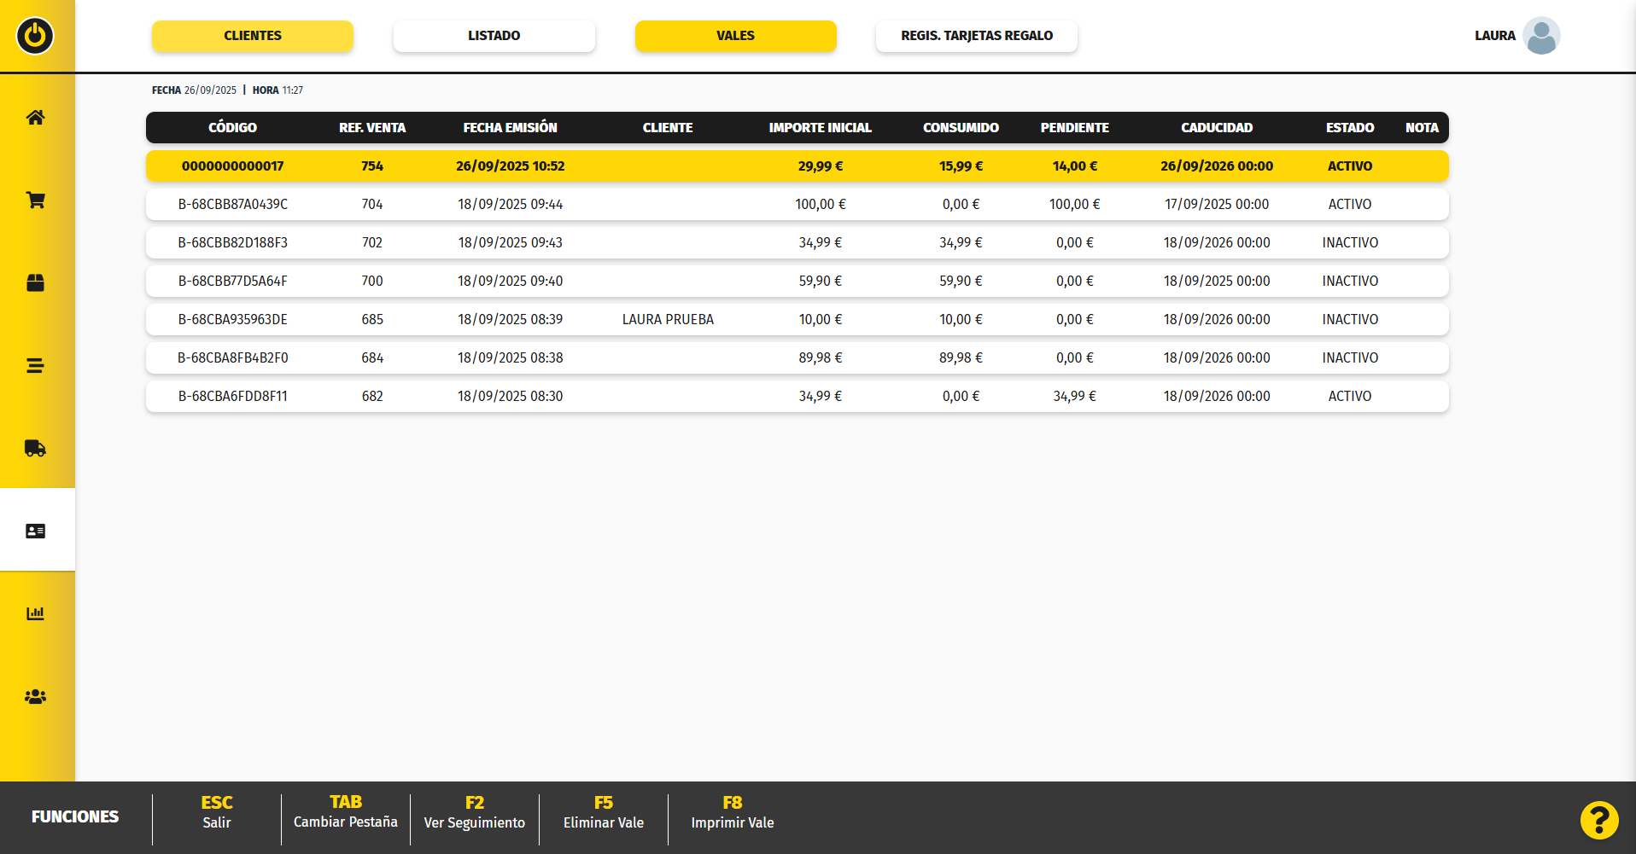Open the users group sidebar icon
The width and height of the screenshot is (1636, 854).
click(35, 697)
